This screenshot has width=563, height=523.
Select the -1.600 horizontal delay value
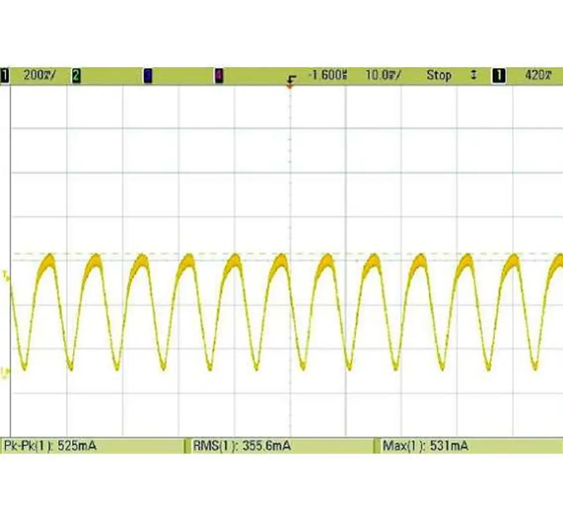[x=328, y=75]
